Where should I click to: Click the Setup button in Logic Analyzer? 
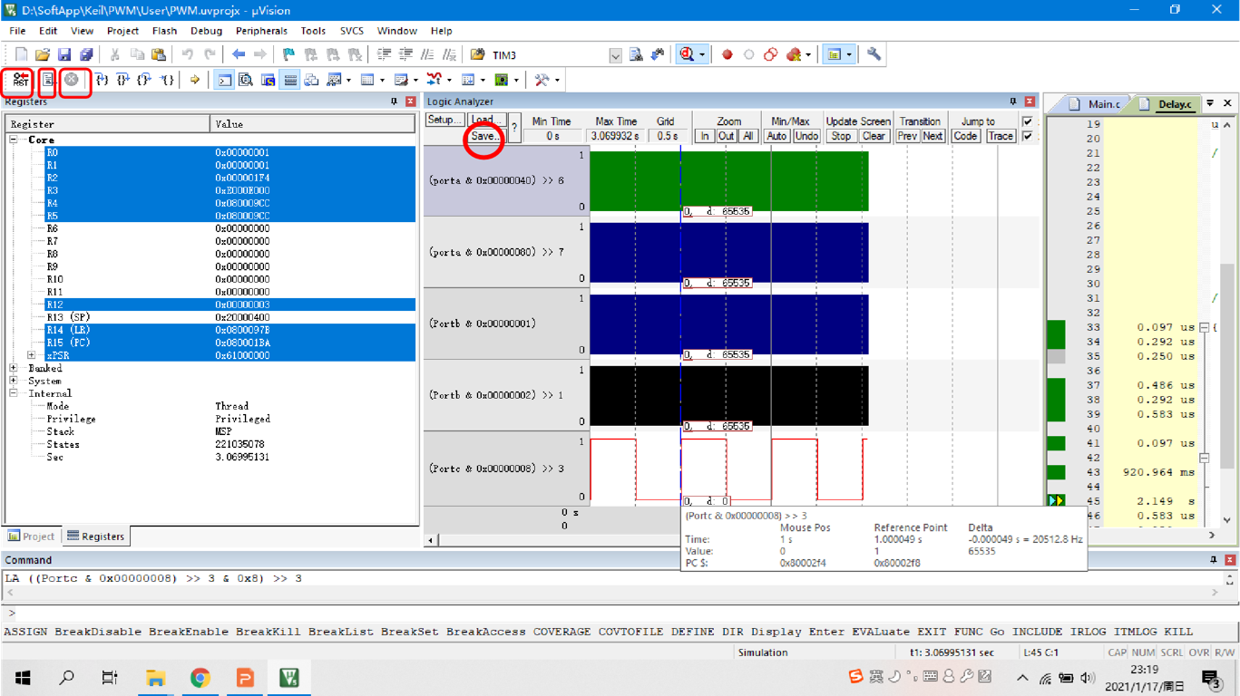[444, 121]
